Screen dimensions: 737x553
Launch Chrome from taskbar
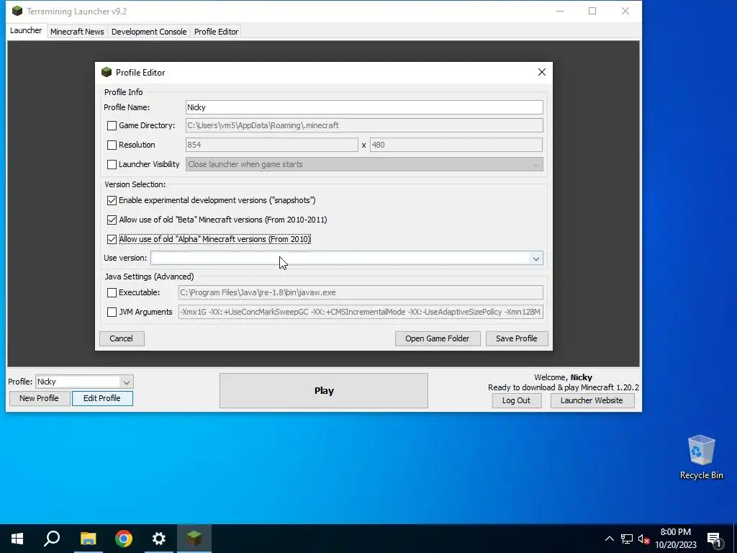(x=124, y=539)
